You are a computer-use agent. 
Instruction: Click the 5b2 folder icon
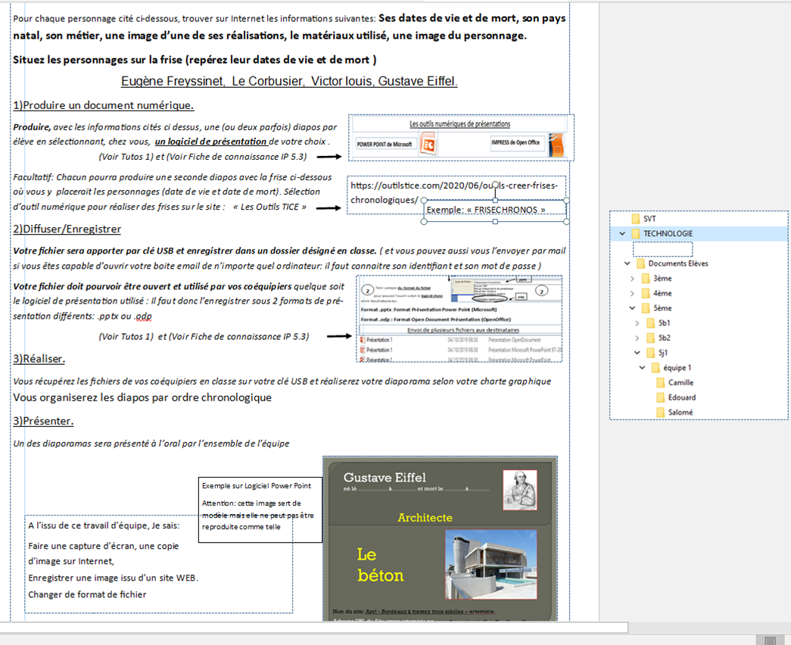click(x=651, y=338)
